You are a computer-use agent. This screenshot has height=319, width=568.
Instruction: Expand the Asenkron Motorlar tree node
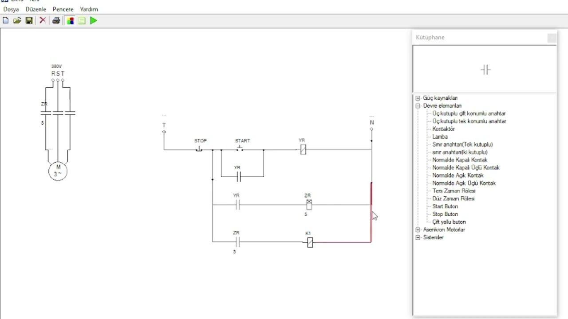(418, 230)
